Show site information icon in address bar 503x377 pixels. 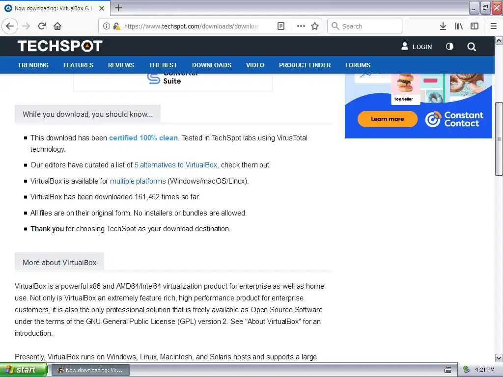[107, 26]
